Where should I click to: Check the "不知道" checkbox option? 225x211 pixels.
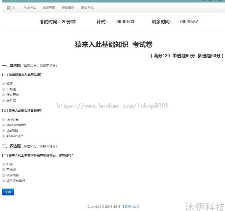click(3, 170)
